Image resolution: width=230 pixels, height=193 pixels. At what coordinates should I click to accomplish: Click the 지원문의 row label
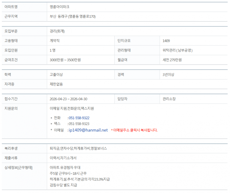tap(11, 109)
